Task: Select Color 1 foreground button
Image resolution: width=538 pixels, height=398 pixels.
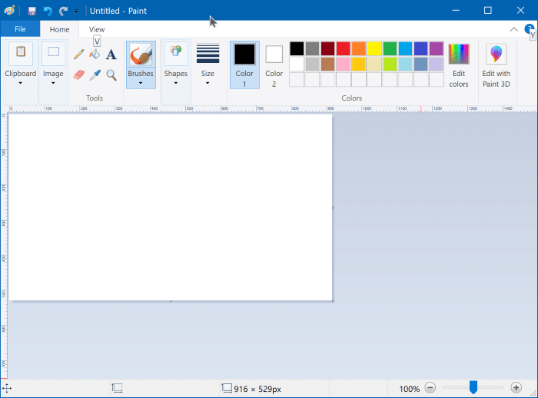Action: point(244,65)
